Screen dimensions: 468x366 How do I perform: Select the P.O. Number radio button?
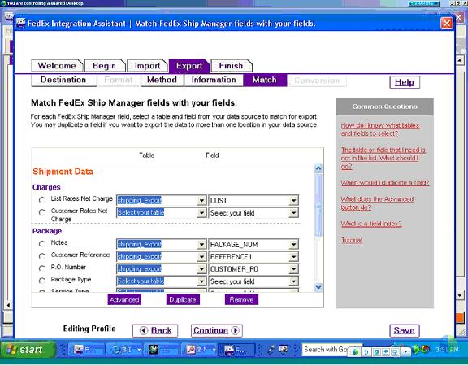pyautogui.click(x=41, y=268)
